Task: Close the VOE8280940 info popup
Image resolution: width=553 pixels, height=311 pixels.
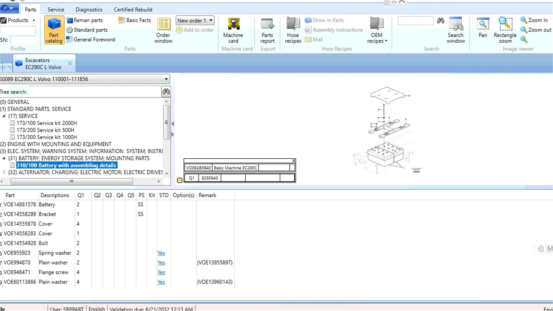Action: pyautogui.click(x=294, y=161)
